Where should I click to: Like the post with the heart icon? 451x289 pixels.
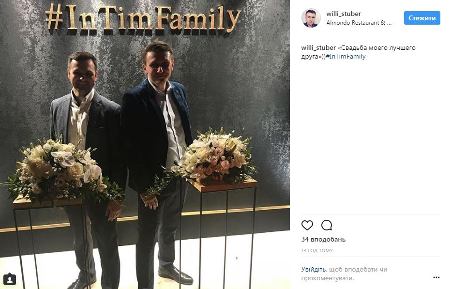coord(307,225)
